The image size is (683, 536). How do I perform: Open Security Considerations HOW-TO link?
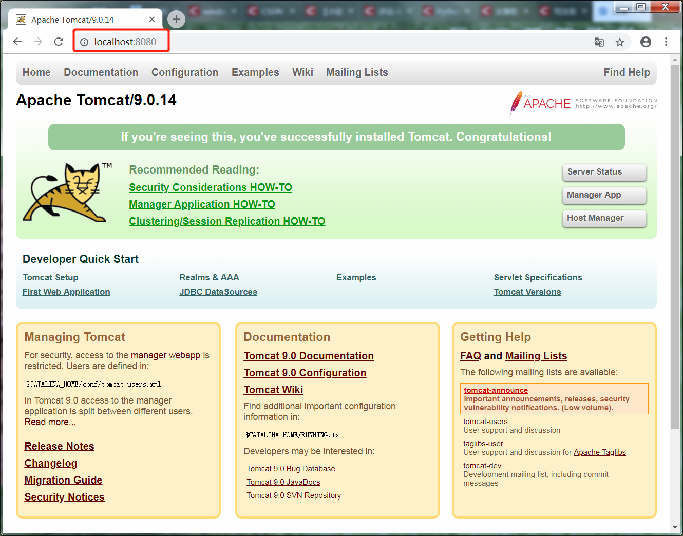211,187
